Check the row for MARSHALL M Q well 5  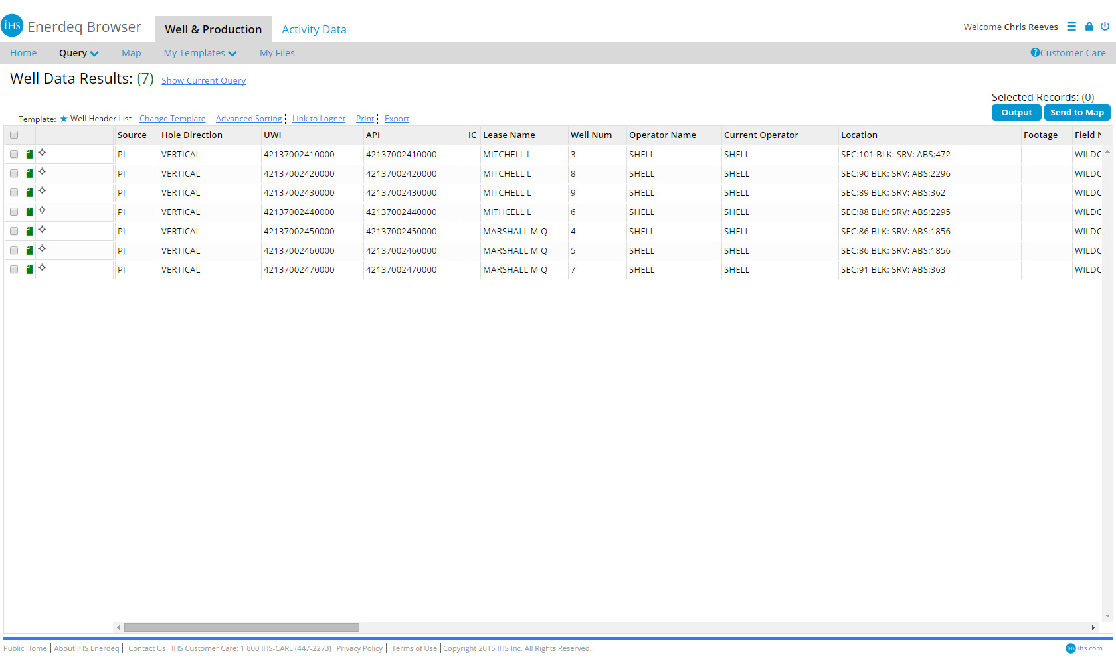(x=14, y=250)
